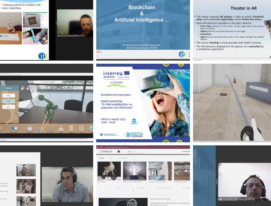Click the middle group photo thumbnail beside Dimitrios
The height and width of the screenshot is (206, 271).
(x=26, y=186)
